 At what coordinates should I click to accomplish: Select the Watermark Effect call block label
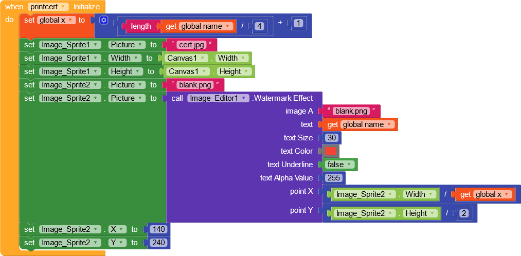(282, 98)
